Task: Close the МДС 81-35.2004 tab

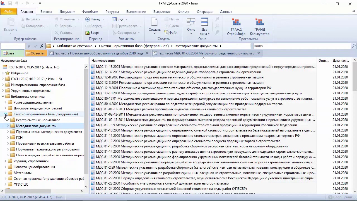Action: 259,53
